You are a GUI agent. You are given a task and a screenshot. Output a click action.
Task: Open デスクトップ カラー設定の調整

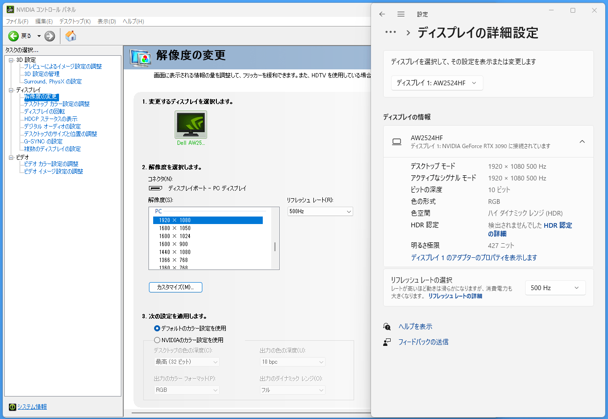click(57, 104)
